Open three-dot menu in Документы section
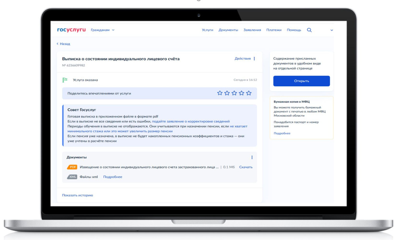This screenshot has width=400, height=240. point(252,157)
